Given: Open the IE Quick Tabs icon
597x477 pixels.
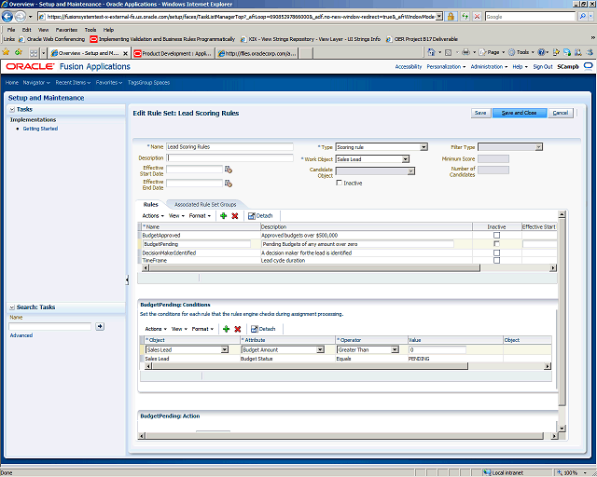Looking at the screenshot, I should [x=34, y=53].
